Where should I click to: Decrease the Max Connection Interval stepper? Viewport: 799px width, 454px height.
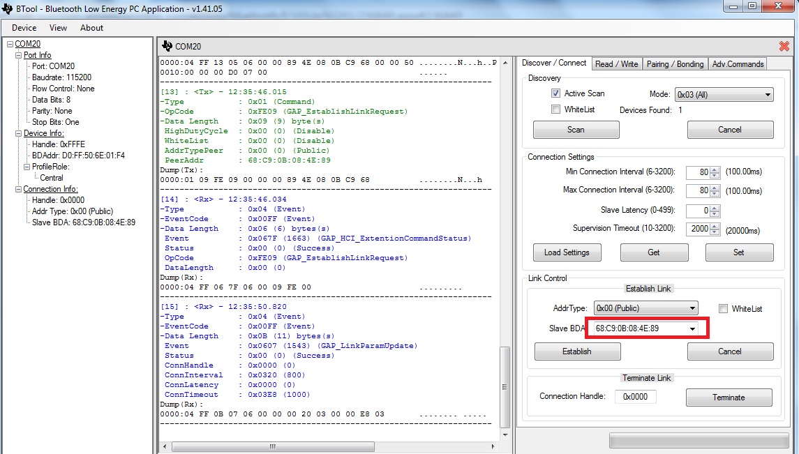point(715,194)
